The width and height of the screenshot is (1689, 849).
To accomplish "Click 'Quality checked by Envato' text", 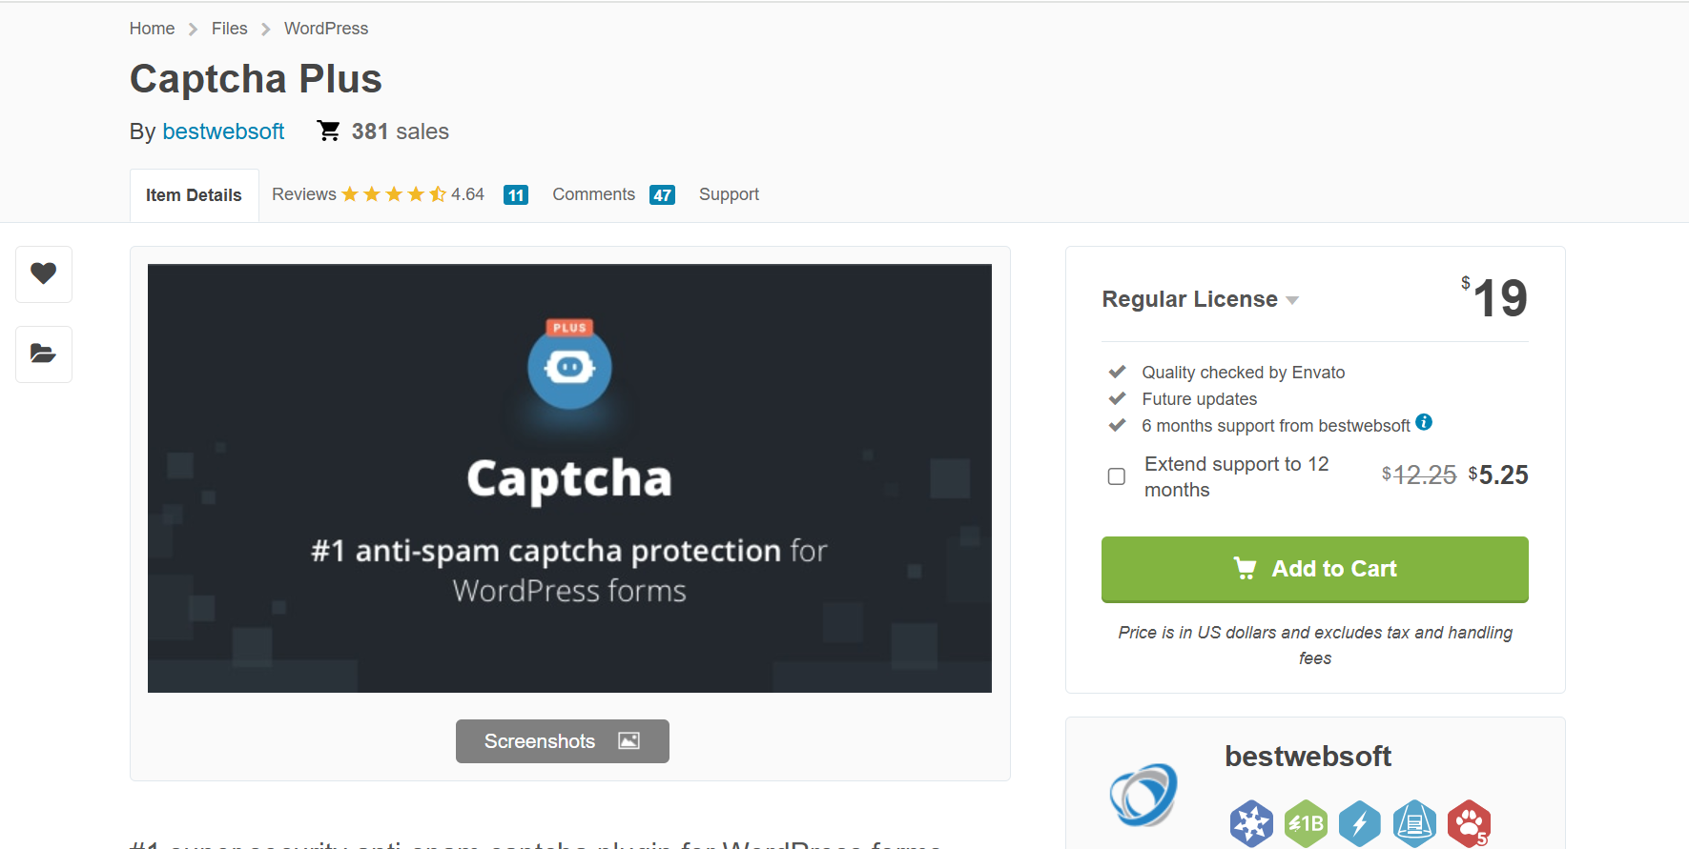I will (1243, 373).
